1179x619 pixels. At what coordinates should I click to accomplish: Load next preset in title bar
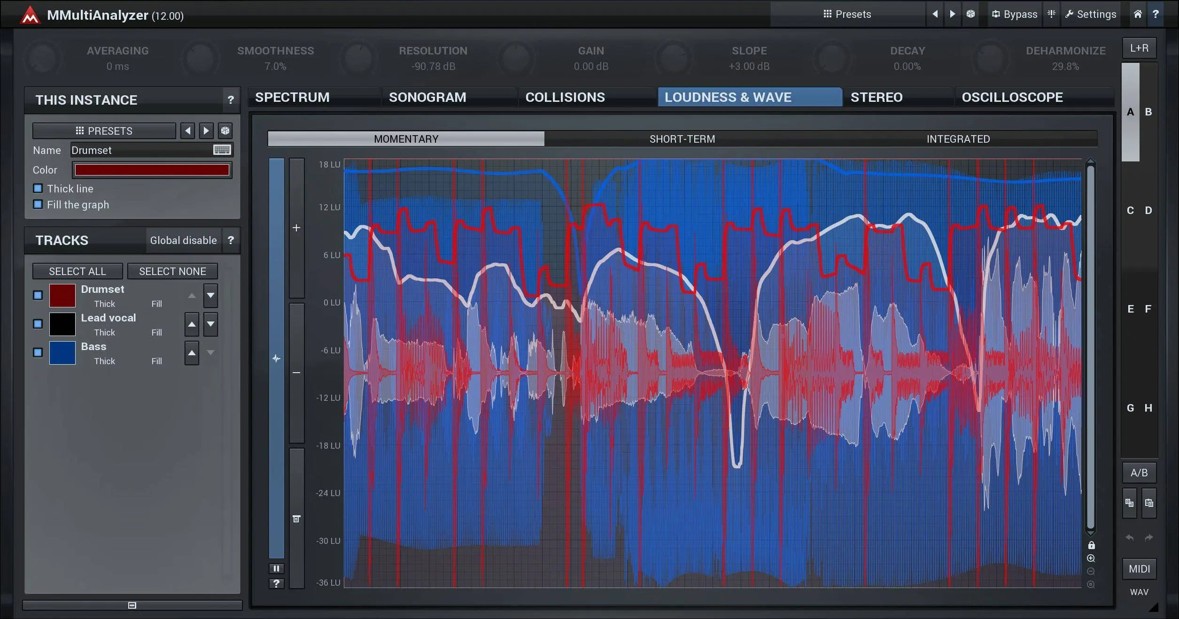point(952,14)
